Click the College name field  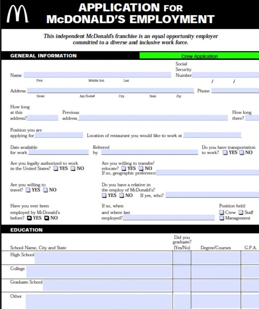coord(99,272)
